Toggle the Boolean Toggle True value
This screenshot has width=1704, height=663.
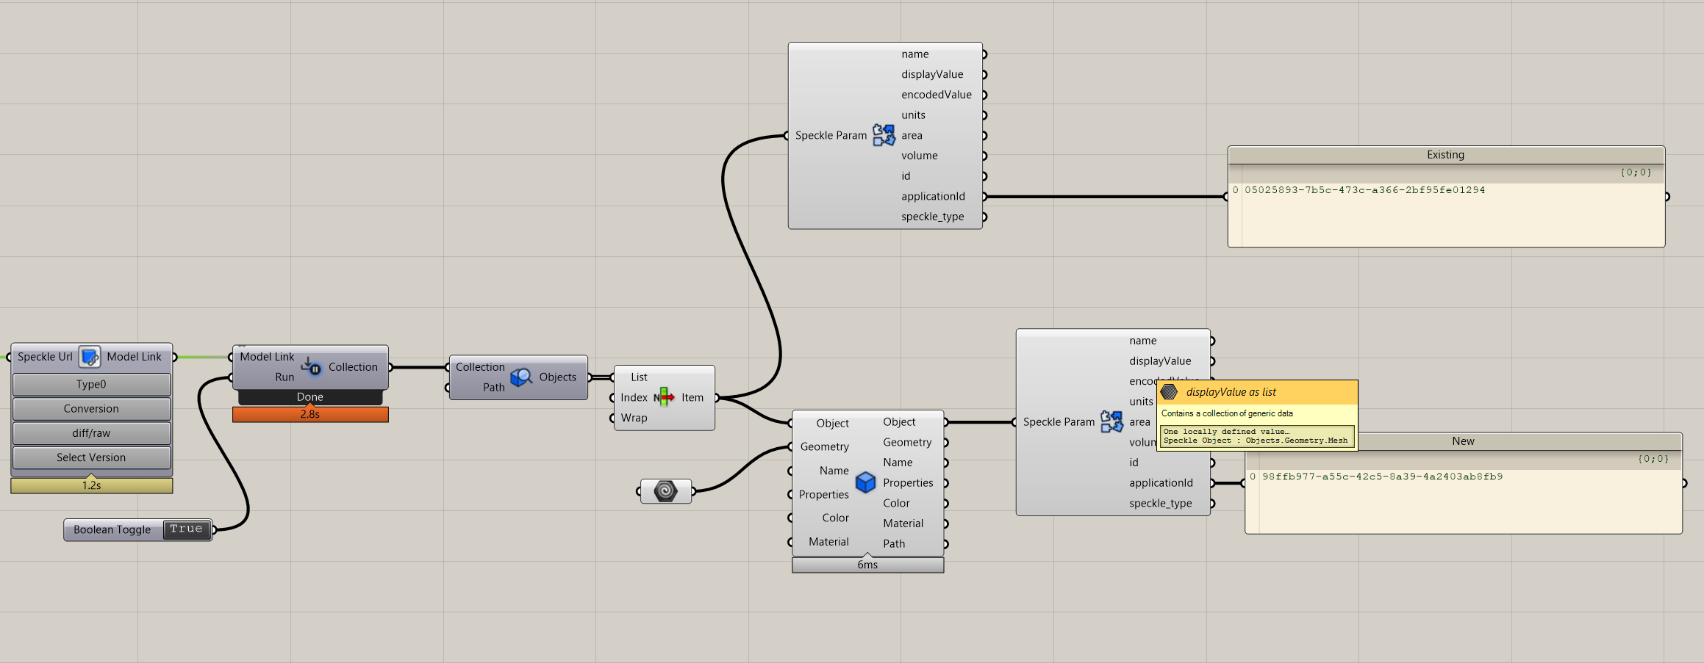click(x=186, y=529)
